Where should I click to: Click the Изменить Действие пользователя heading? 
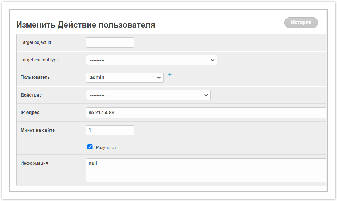click(x=86, y=25)
